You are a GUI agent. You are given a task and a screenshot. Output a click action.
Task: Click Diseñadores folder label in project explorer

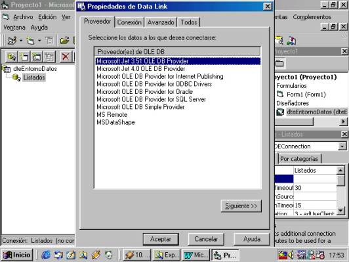[x=293, y=103]
